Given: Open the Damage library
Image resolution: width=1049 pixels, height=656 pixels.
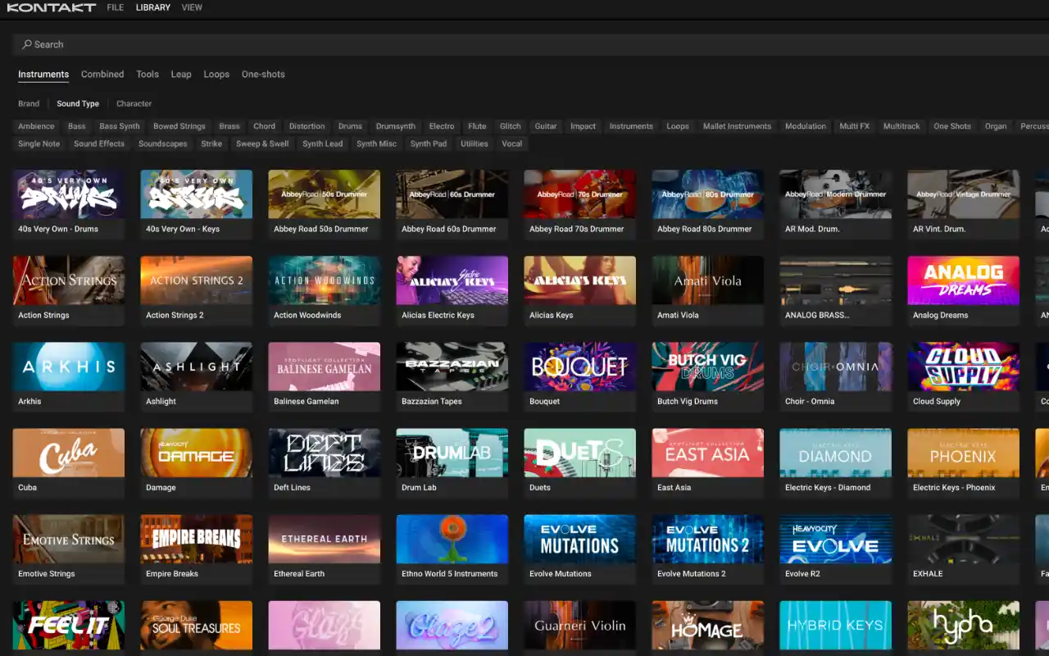Looking at the screenshot, I should 197,463.
